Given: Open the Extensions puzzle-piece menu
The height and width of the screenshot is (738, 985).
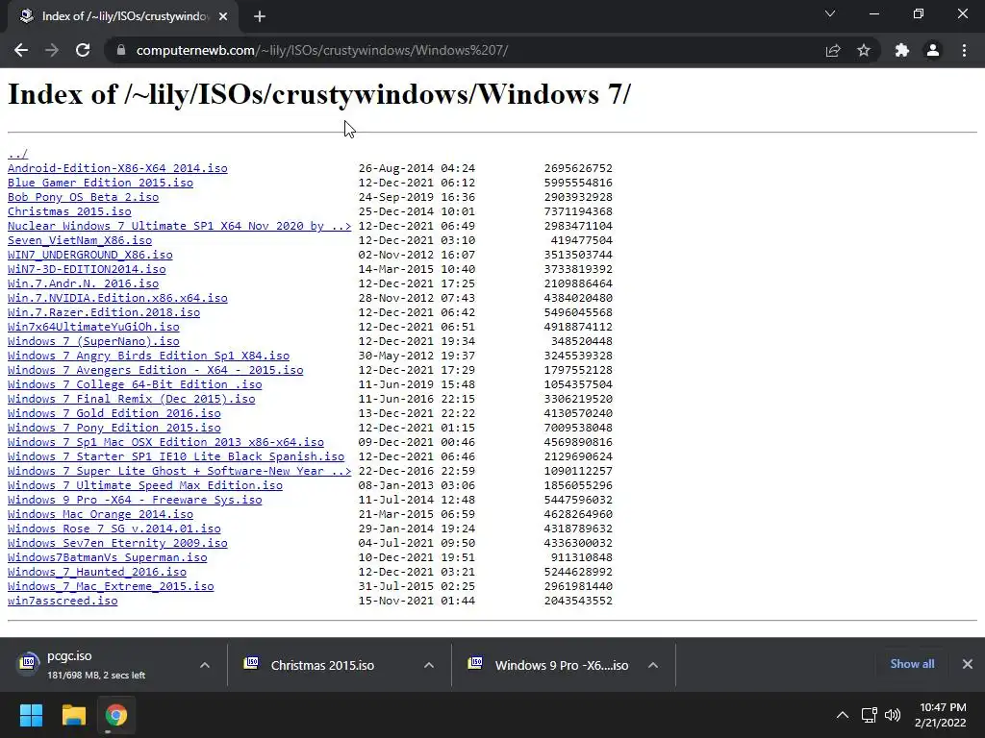Looking at the screenshot, I should coord(902,50).
